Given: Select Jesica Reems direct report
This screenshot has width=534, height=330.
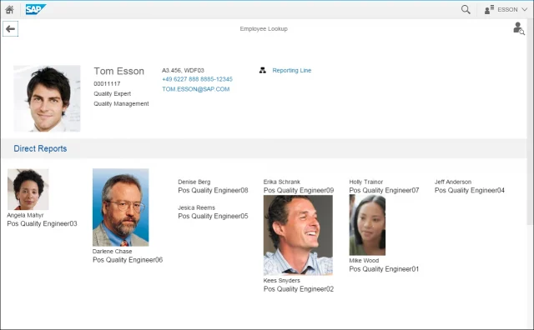Looking at the screenshot, I should click(x=197, y=207).
